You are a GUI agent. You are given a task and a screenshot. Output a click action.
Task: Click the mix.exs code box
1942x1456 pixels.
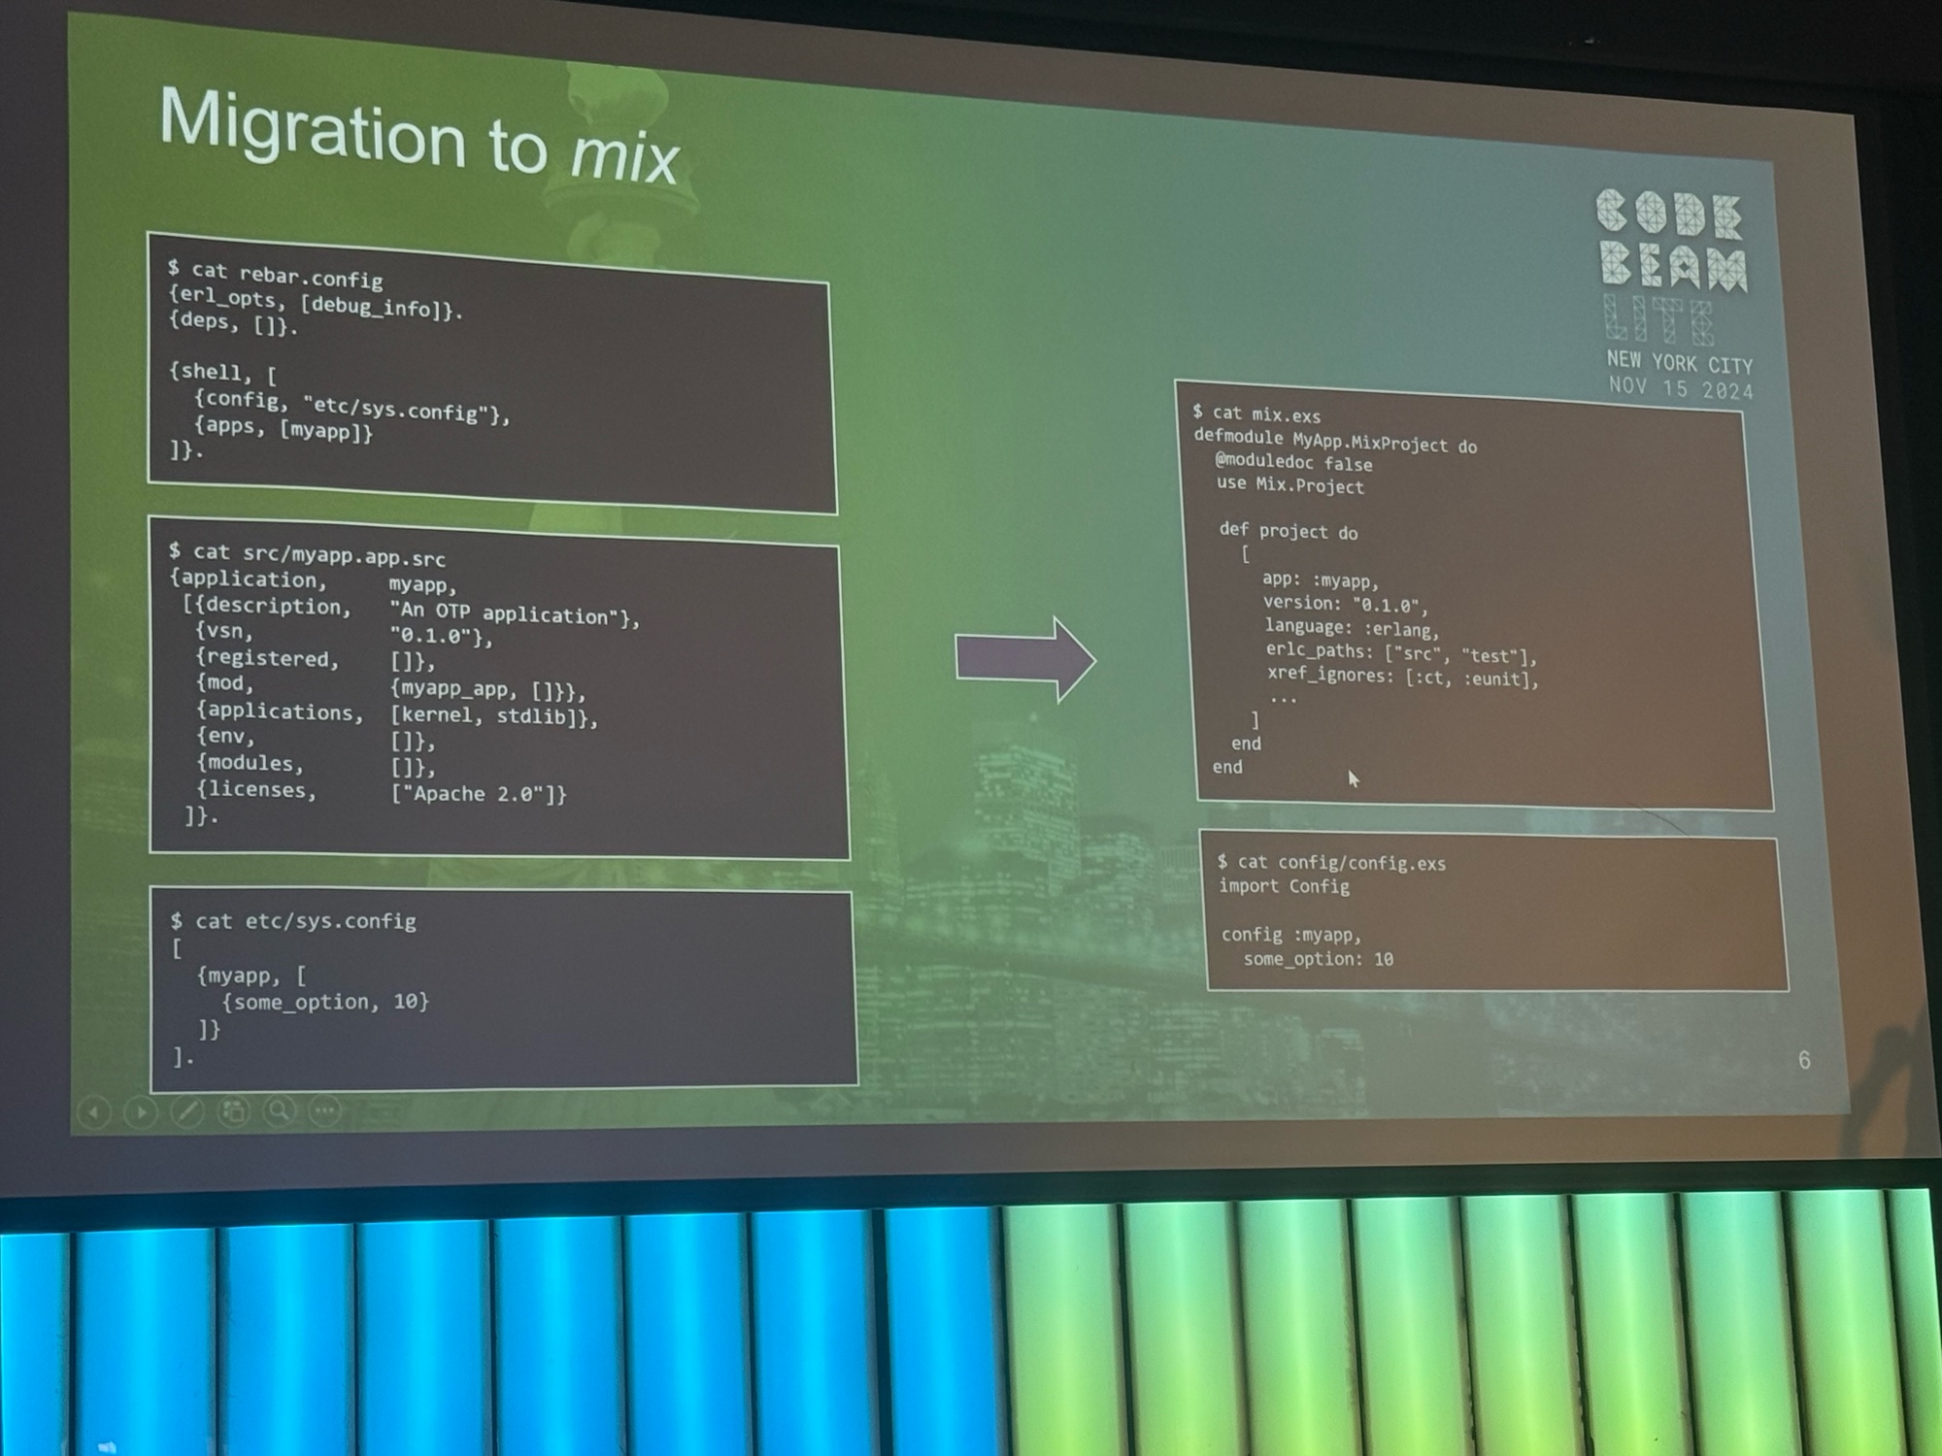point(1475,595)
